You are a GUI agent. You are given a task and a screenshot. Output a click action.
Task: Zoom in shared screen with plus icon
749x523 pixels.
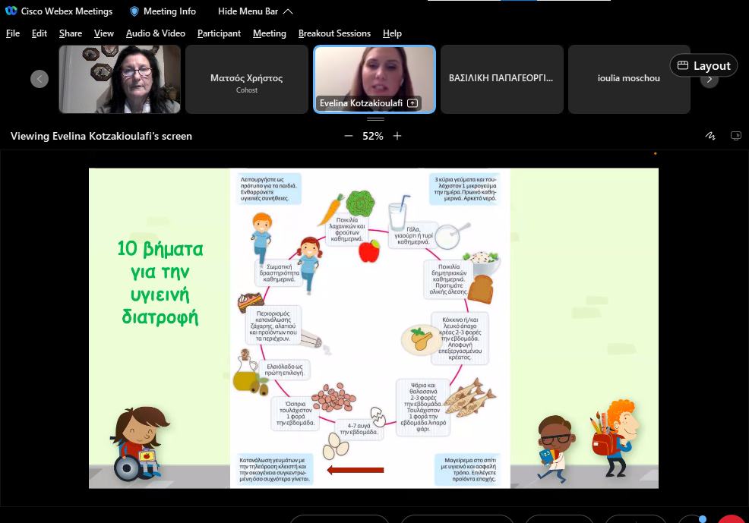pyautogui.click(x=397, y=136)
